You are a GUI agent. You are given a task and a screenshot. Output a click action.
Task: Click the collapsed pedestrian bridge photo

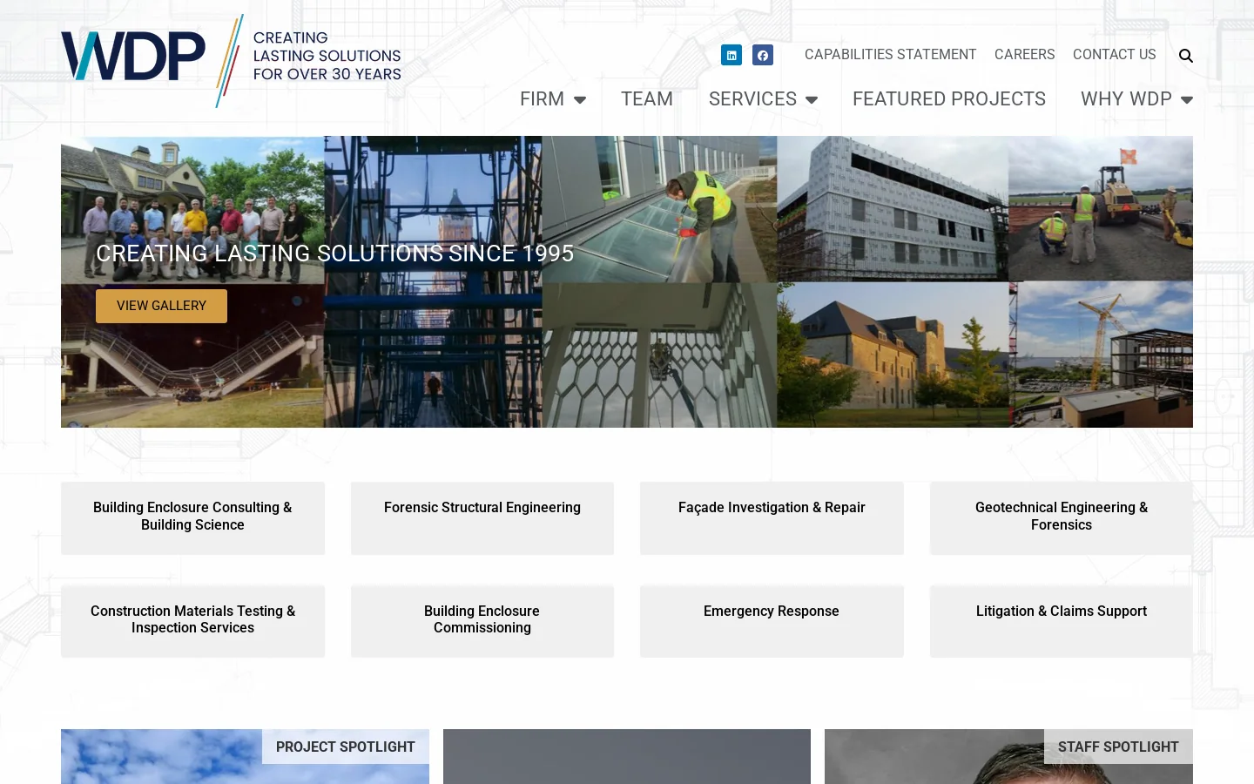point(192,355)
